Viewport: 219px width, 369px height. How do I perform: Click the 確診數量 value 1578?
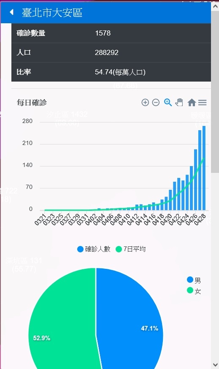pos(103,33)
